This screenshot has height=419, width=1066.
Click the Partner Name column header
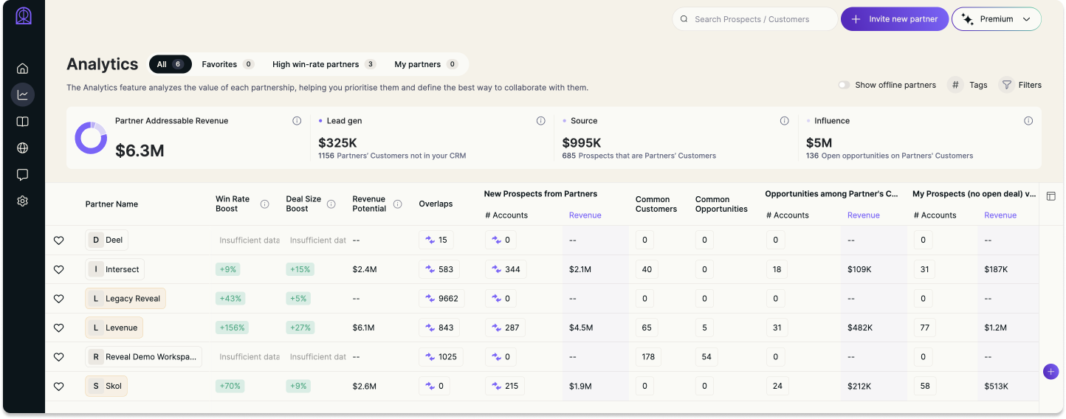[x=111, y=204]
